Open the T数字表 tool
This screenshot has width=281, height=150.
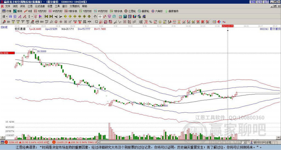[x=116, y=11]
